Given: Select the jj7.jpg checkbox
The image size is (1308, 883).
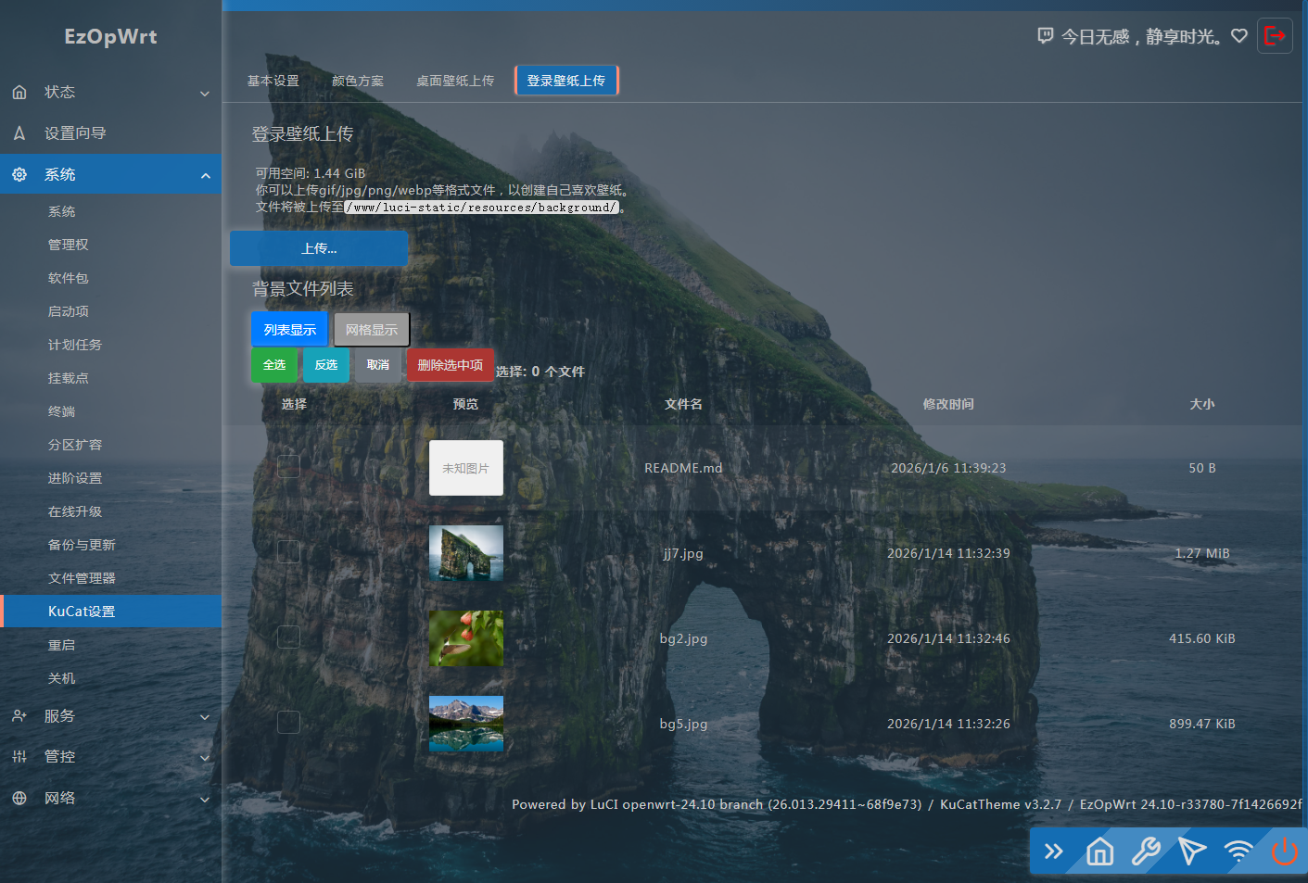Looking at the screenshot, I should pyautogui.click(x=288, y=551).
